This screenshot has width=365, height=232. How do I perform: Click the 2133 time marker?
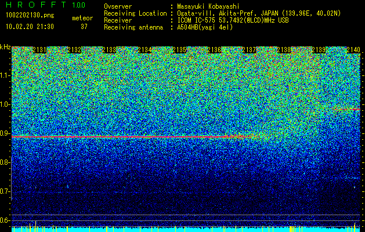coord(110,50)
